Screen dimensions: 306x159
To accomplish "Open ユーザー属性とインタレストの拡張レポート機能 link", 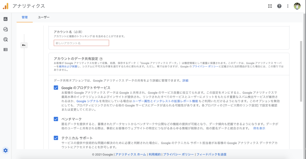I will (x=165, y=101).
